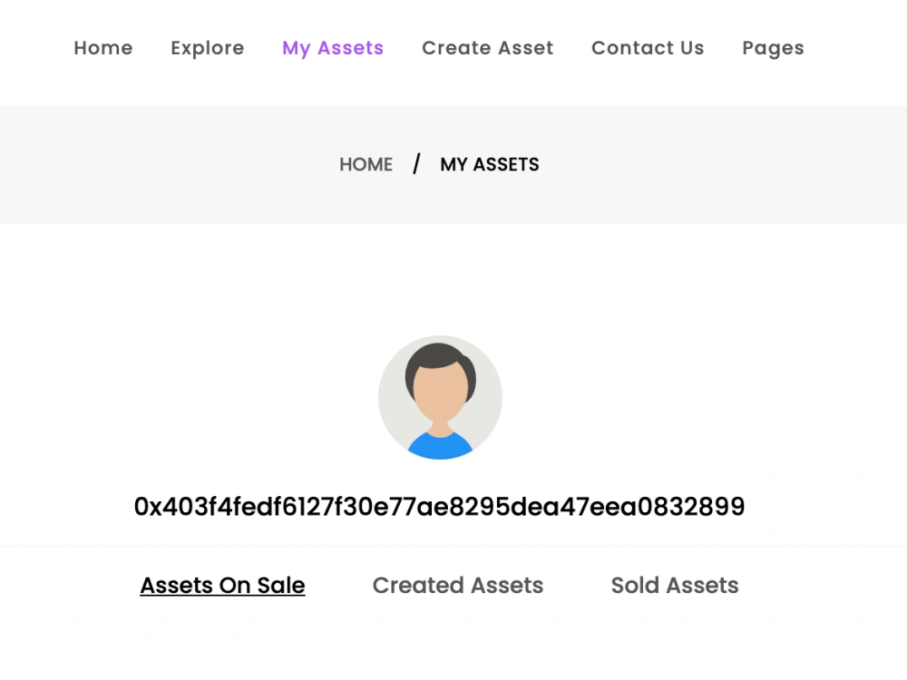Switch to Sold Assets tab
Image resolution: width=907 pixels, height=680 pixels.
click(675, 585)
